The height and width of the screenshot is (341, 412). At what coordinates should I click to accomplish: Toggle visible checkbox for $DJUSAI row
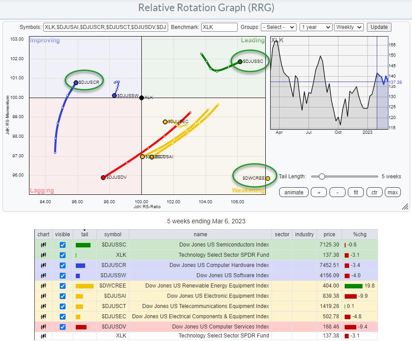coord(62,296)
